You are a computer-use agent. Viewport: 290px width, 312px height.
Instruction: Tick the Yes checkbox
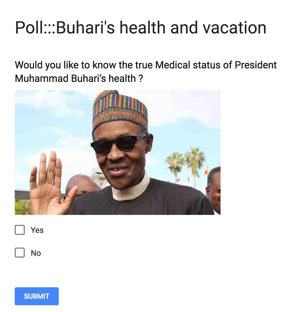coord(20,230)
